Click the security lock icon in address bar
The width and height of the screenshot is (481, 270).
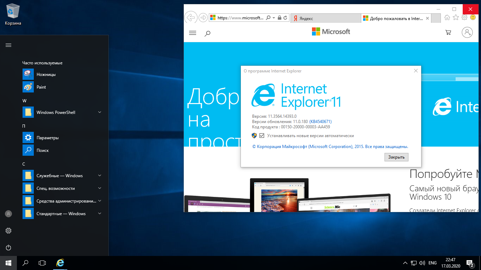pos(280,18)
